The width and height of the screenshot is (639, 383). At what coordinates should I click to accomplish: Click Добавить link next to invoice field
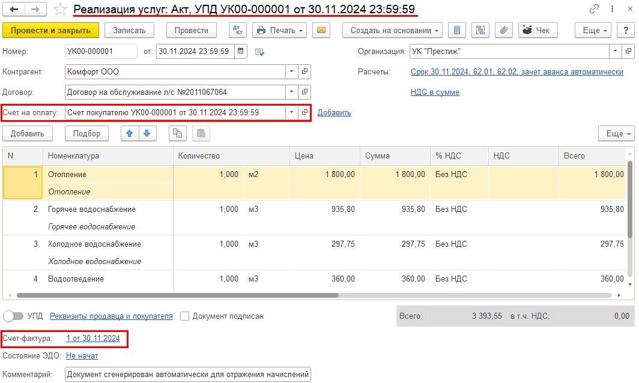click(x=334, y=112)
